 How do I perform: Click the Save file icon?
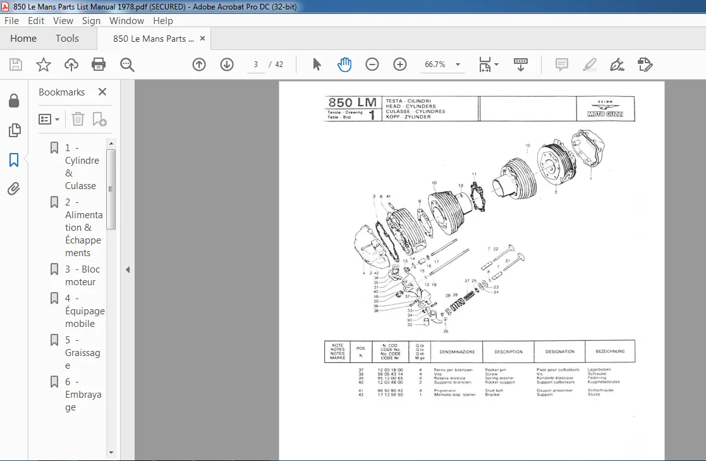point(16,65)
